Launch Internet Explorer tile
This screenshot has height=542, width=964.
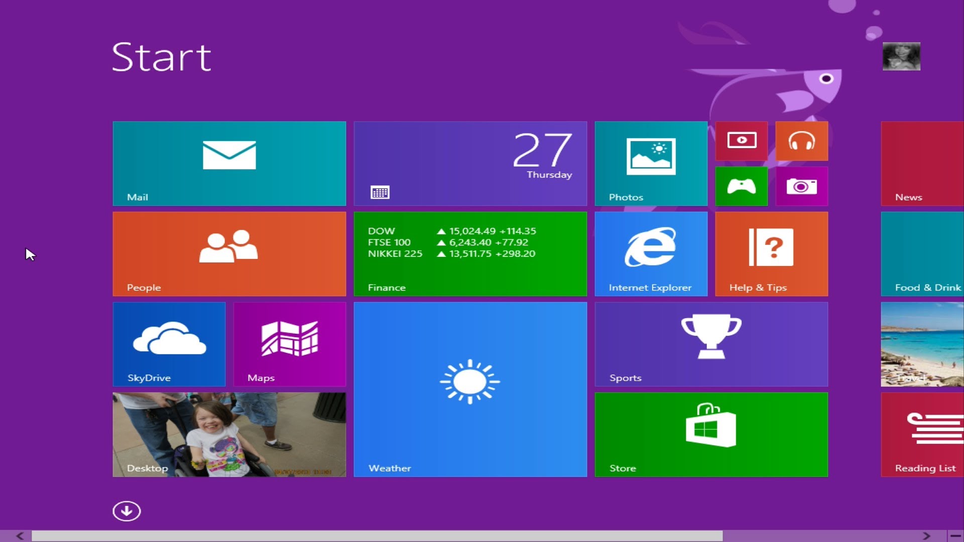click(651, 253)
